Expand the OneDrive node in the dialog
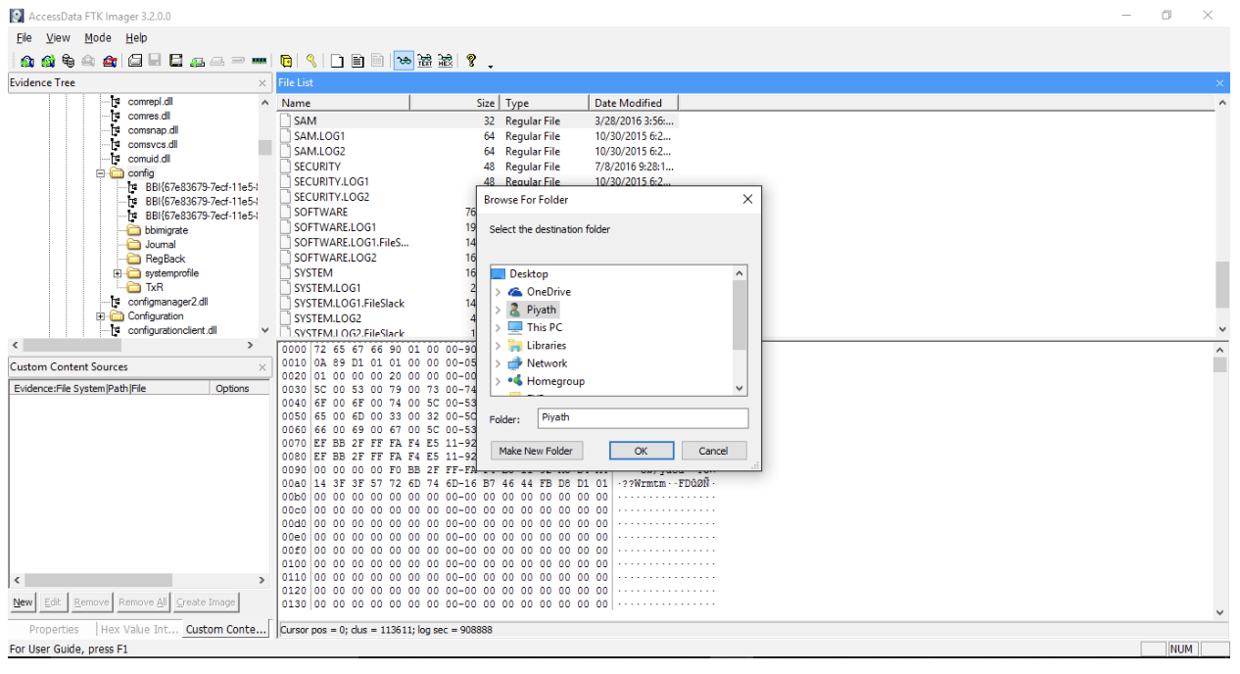The height and width of the screenshot is (674, 1240). tap(498, 292)
